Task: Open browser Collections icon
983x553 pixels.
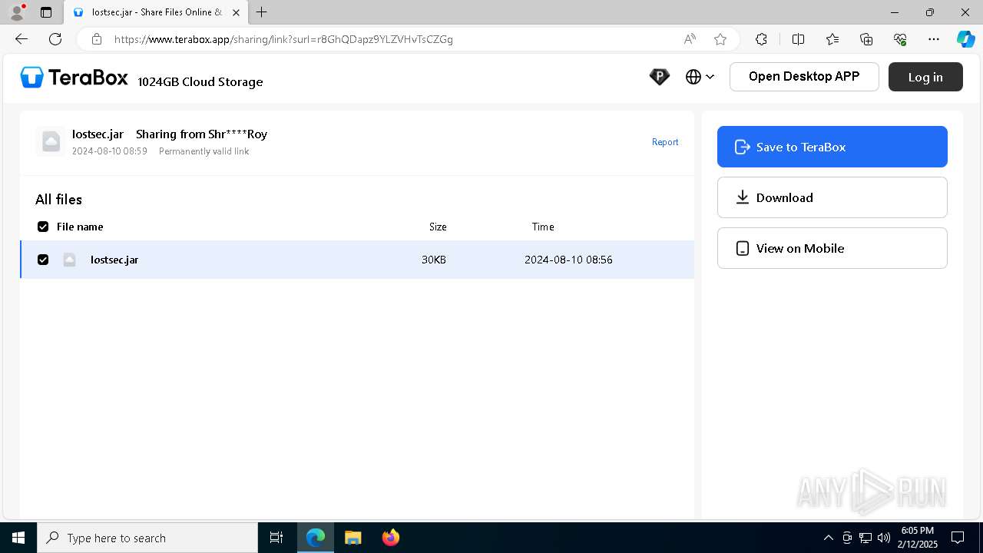Action: 866,39
